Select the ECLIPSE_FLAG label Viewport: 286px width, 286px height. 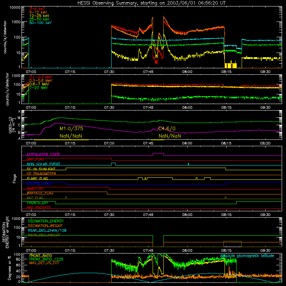point(39,183)
